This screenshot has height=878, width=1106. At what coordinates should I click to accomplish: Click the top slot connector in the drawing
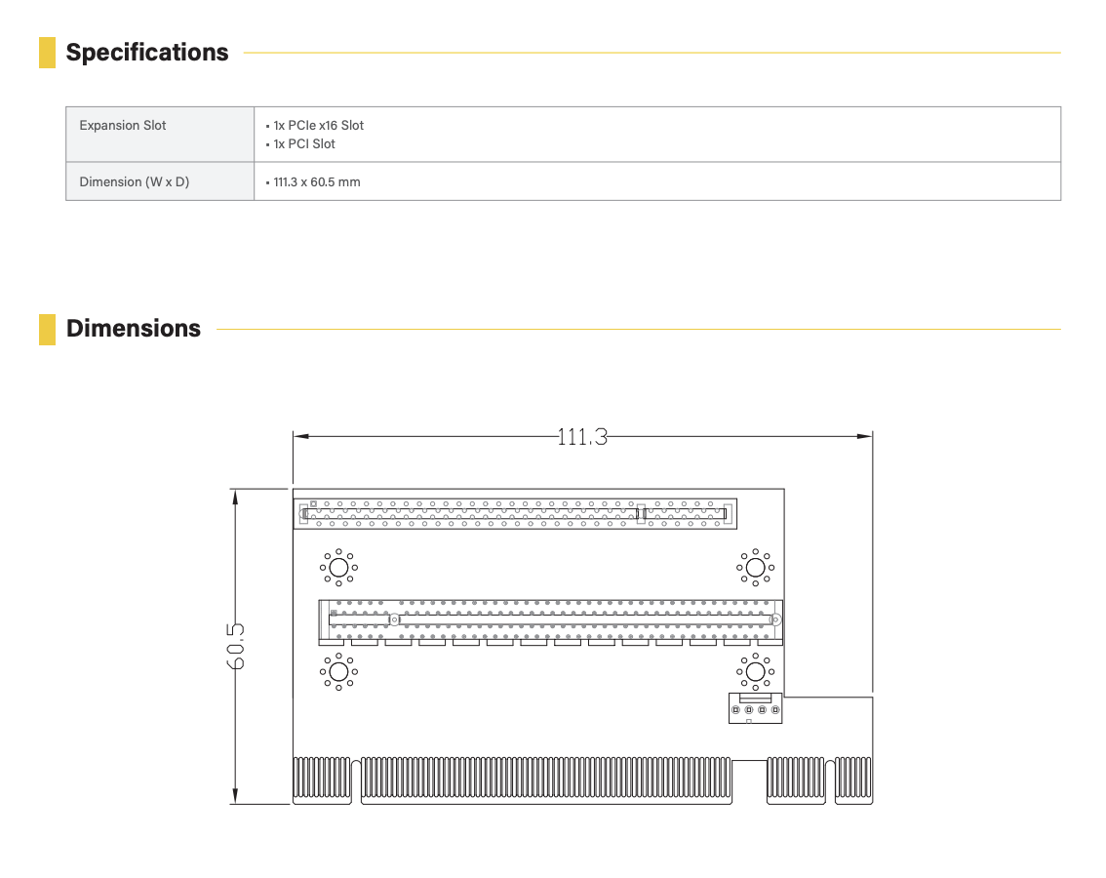515,513
